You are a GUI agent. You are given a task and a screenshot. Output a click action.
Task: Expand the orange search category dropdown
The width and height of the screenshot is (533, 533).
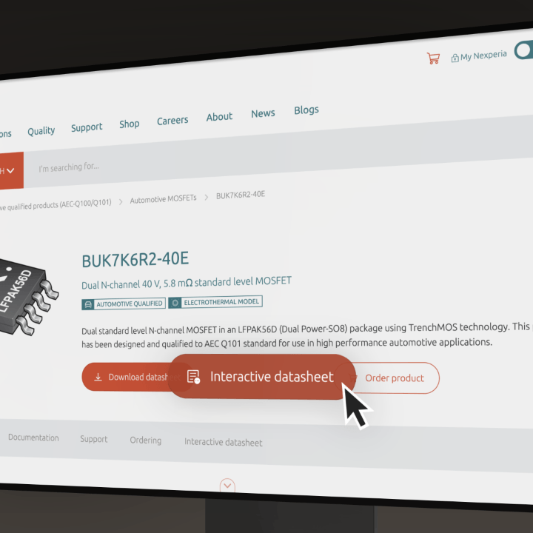(12, 170)
